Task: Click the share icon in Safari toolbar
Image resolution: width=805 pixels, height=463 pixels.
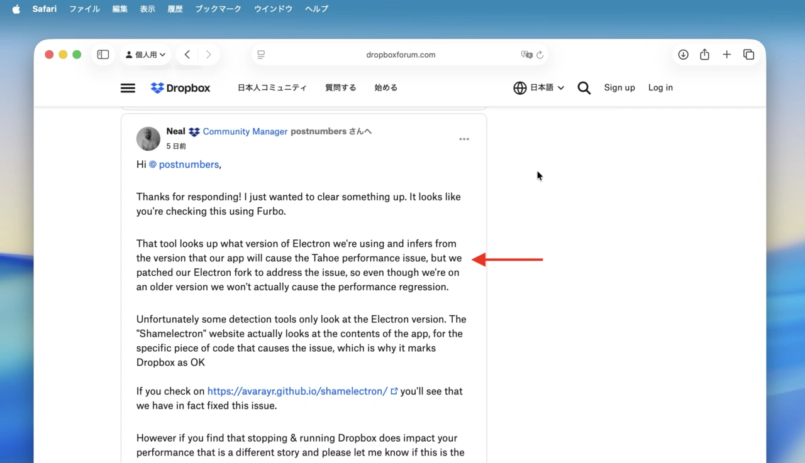Action: click(x=704, y=55)
